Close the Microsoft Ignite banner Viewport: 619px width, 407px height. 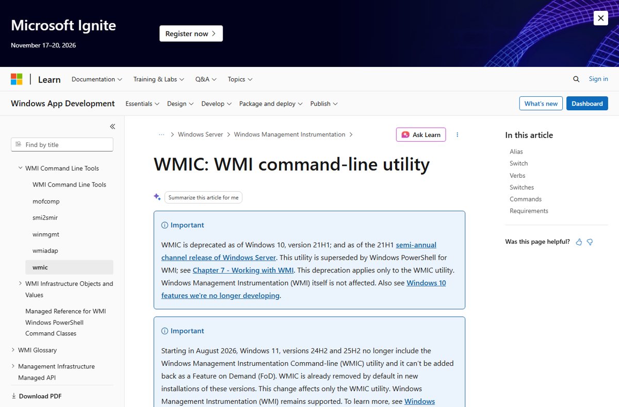[600, 18]
